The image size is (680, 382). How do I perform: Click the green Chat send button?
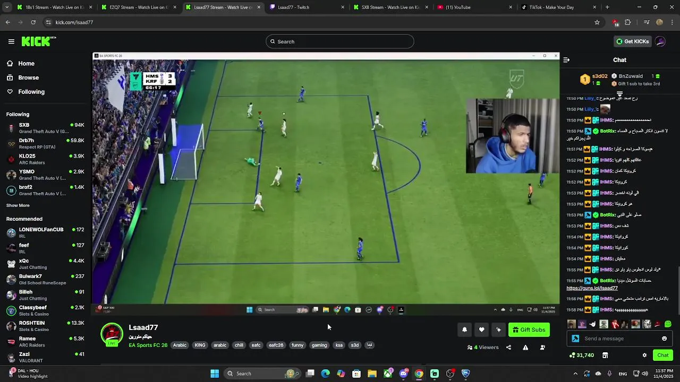663,355
